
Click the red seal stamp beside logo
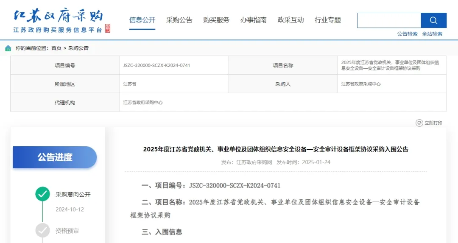107,28
